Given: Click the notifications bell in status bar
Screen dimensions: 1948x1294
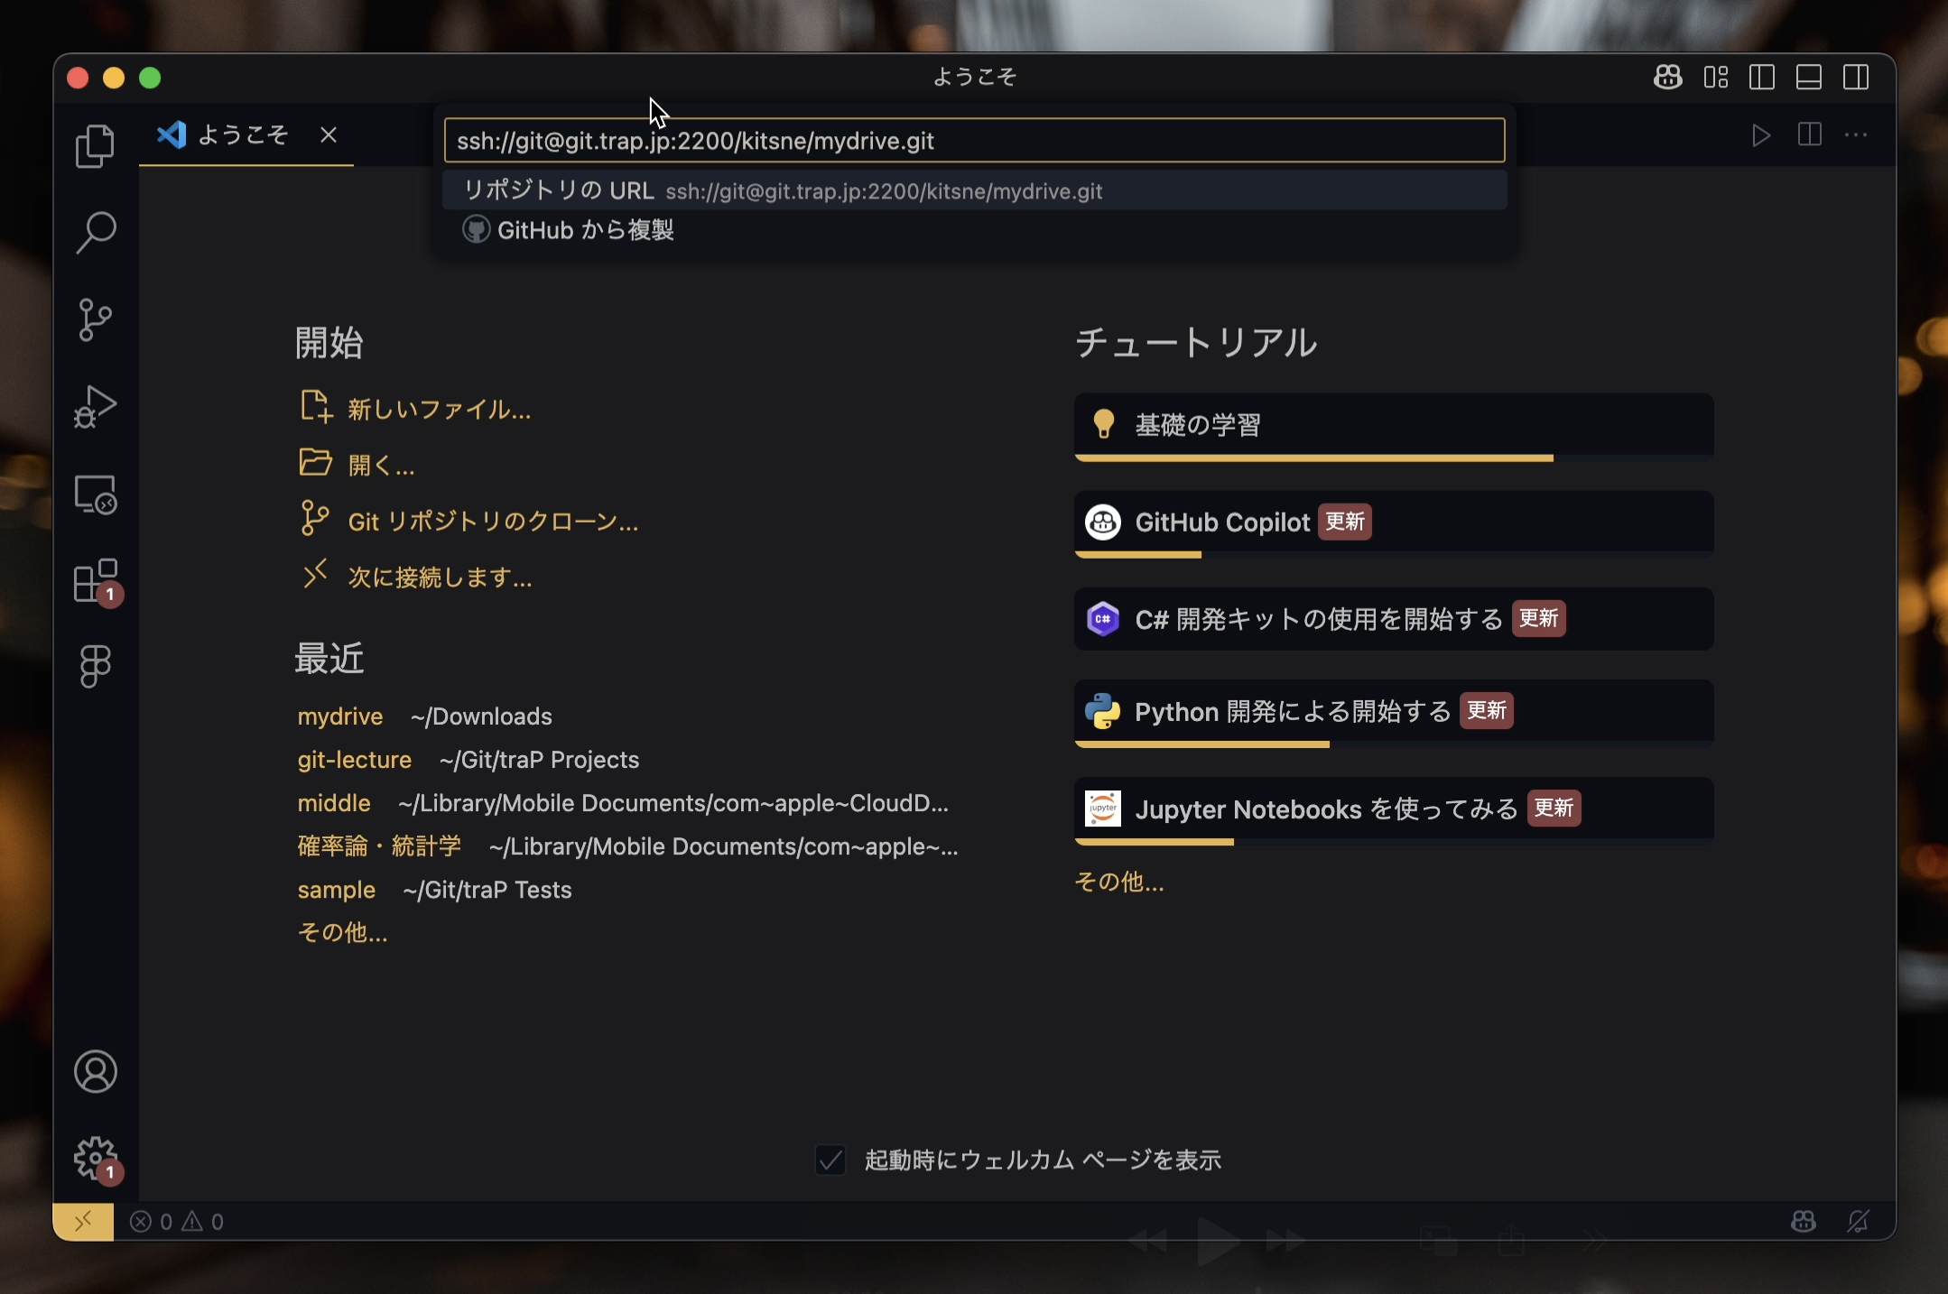Looking at the screenshot, I should (x=1858, y=1222).
